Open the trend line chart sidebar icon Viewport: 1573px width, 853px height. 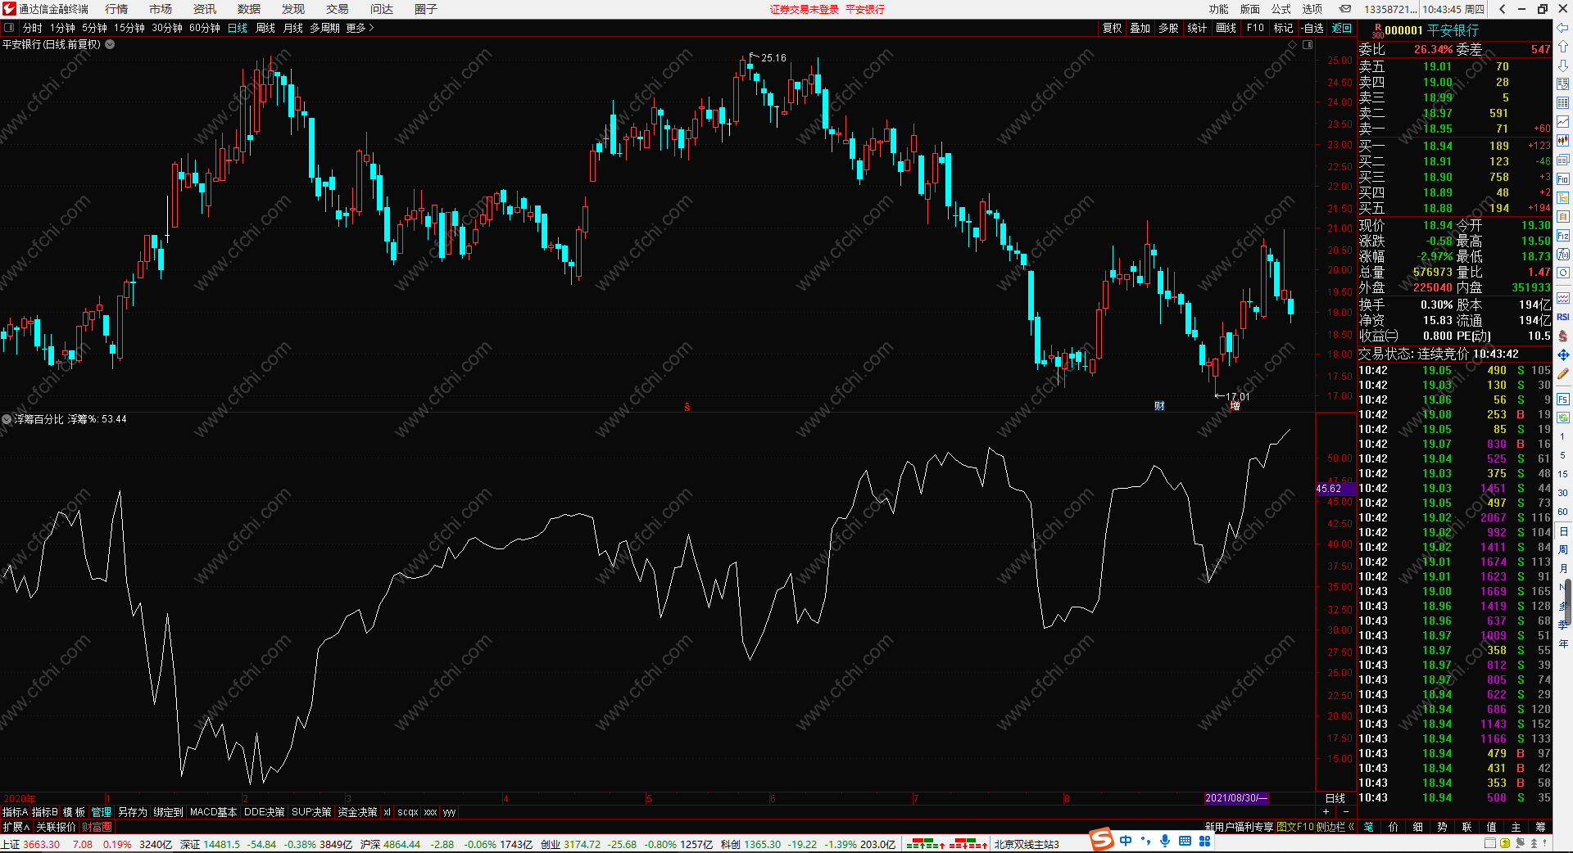pos(1563,122)
